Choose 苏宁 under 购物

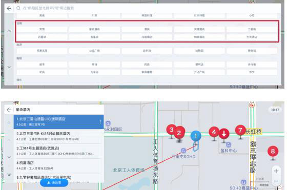click(252, 72)
